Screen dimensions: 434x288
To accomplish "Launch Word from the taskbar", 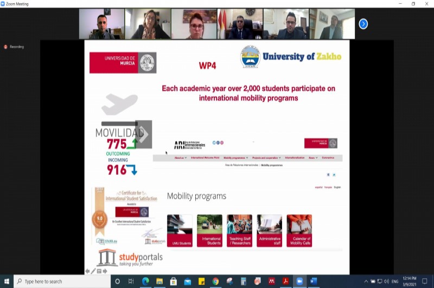I will point(313,282).
